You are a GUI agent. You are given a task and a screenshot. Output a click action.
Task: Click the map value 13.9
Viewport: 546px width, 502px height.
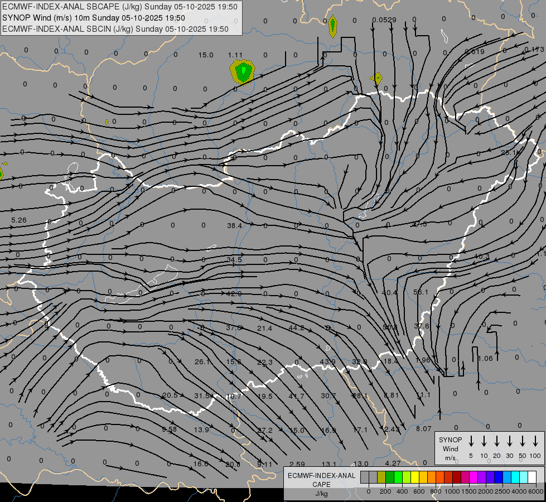(201, 430)
